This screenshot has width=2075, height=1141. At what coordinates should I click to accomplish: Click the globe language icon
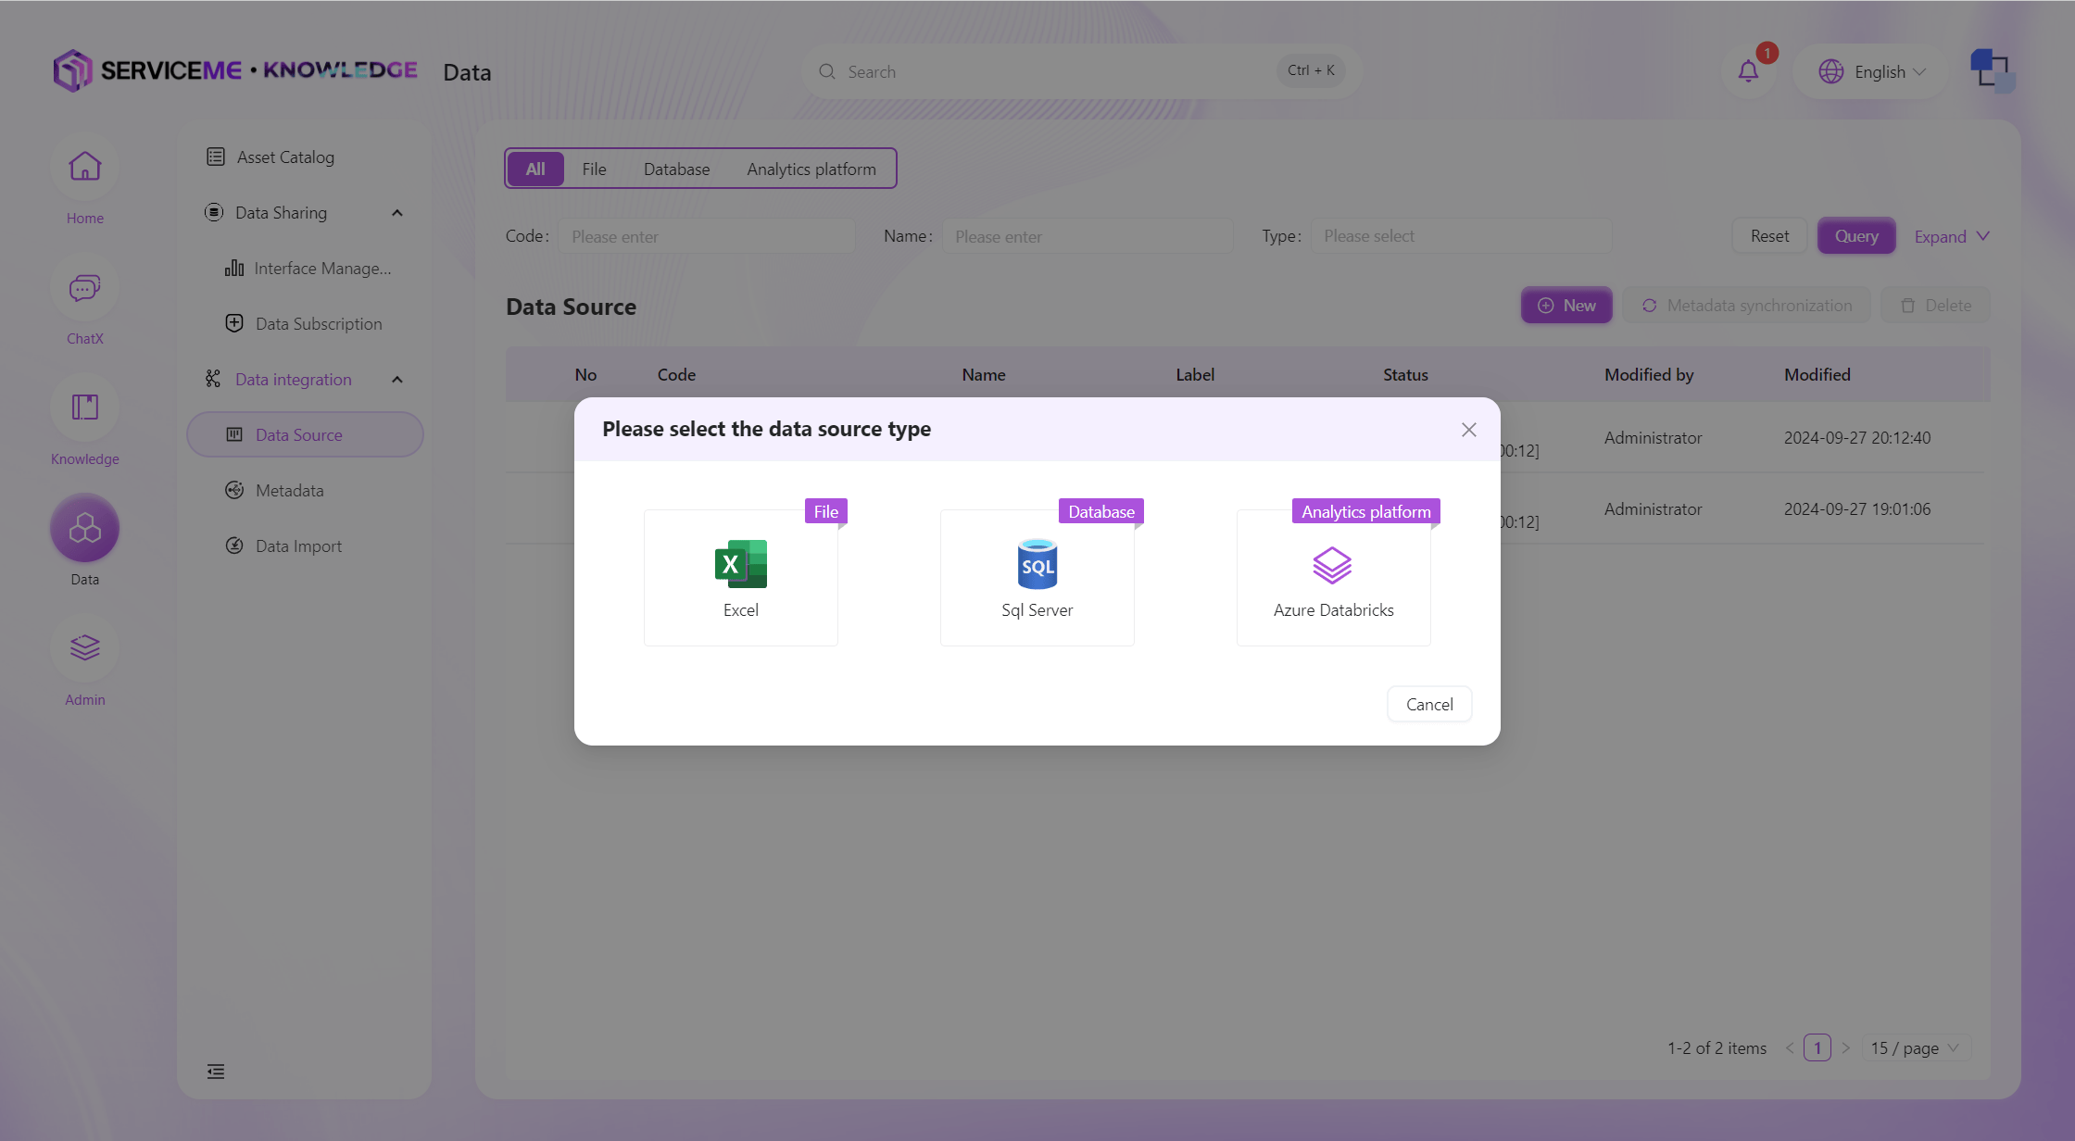1831,71
